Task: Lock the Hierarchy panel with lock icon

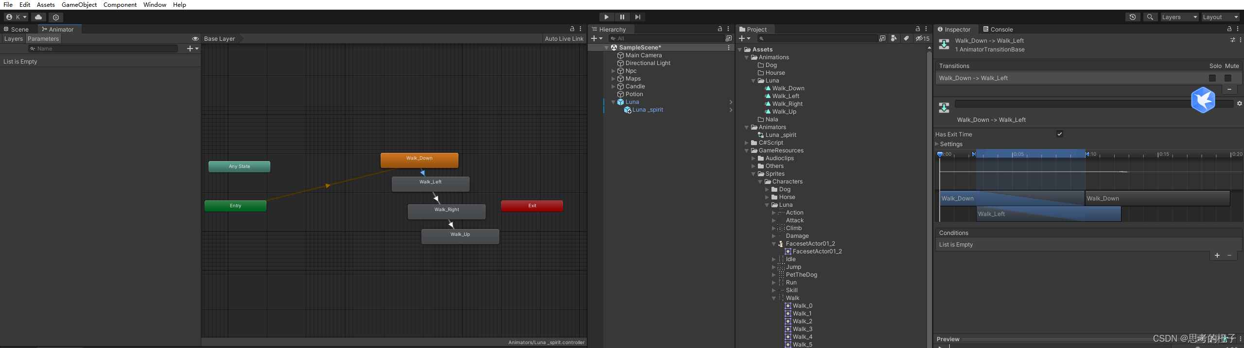Action: point(720,29)
